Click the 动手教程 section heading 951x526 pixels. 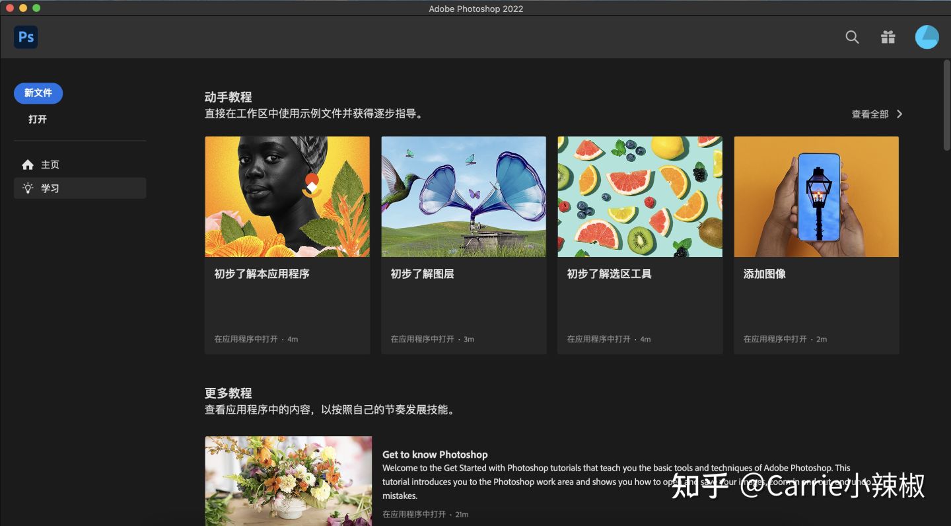click(x=228, y=97)
